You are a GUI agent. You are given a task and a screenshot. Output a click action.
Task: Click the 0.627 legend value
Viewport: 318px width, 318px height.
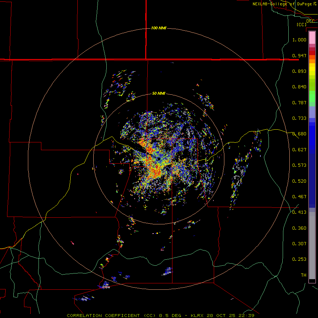pyautogui.click(x=299, y=150)
